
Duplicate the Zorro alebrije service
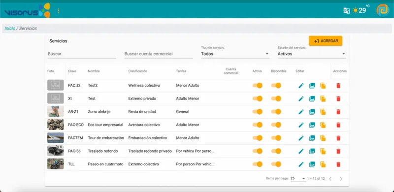pyautogui.click(x=323, y=112)
